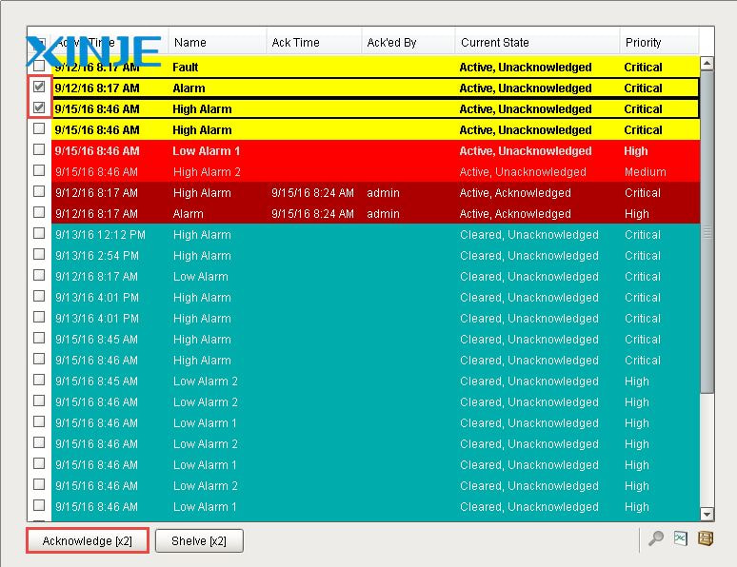Click the 'High Alarm 2' name cell

[x=207, y=172]
